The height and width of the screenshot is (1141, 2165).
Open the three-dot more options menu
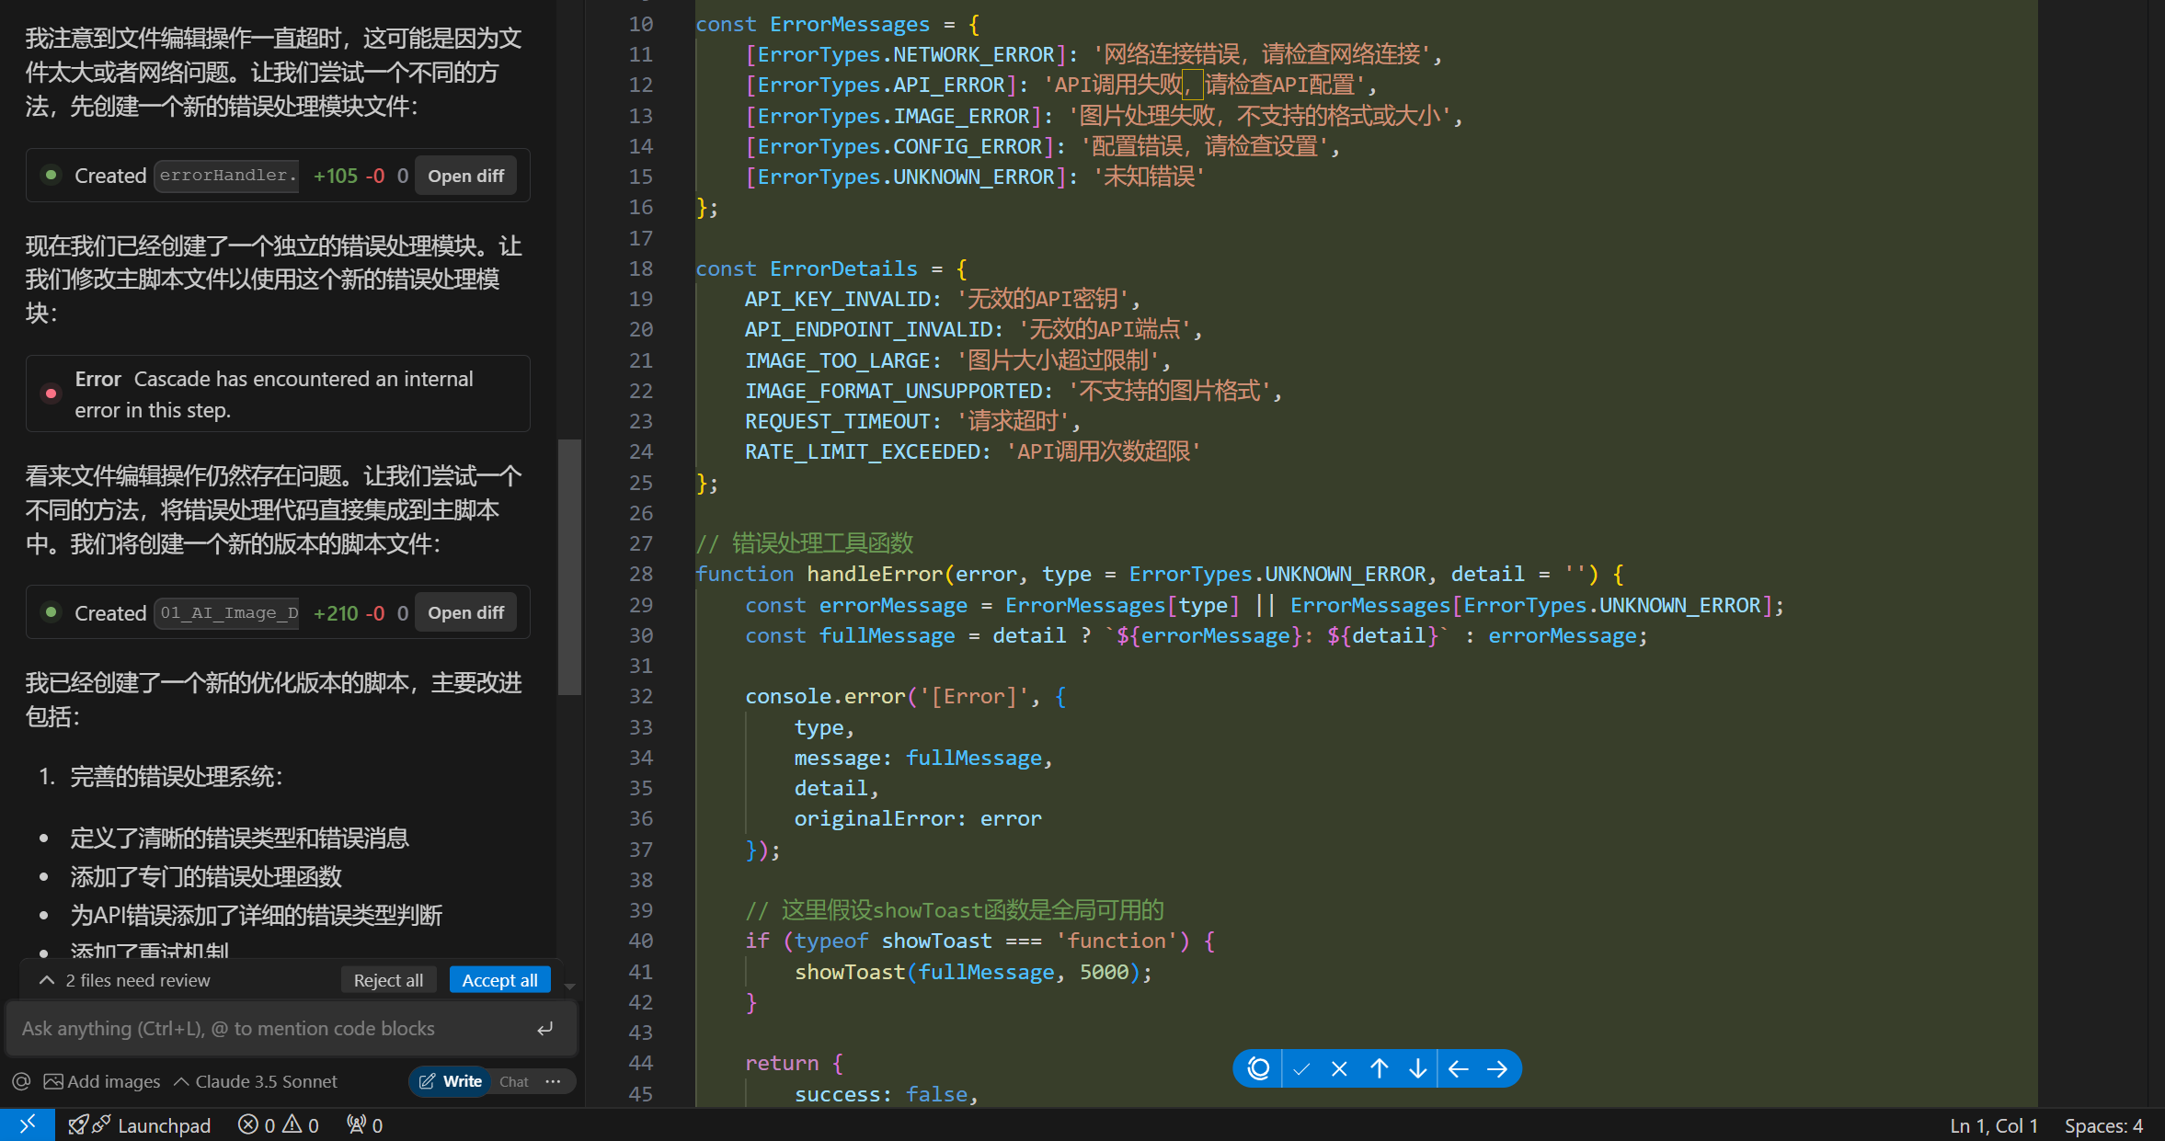(553, 1081)
